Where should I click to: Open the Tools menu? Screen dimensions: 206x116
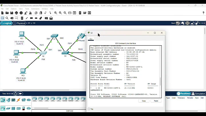point(27,9)
